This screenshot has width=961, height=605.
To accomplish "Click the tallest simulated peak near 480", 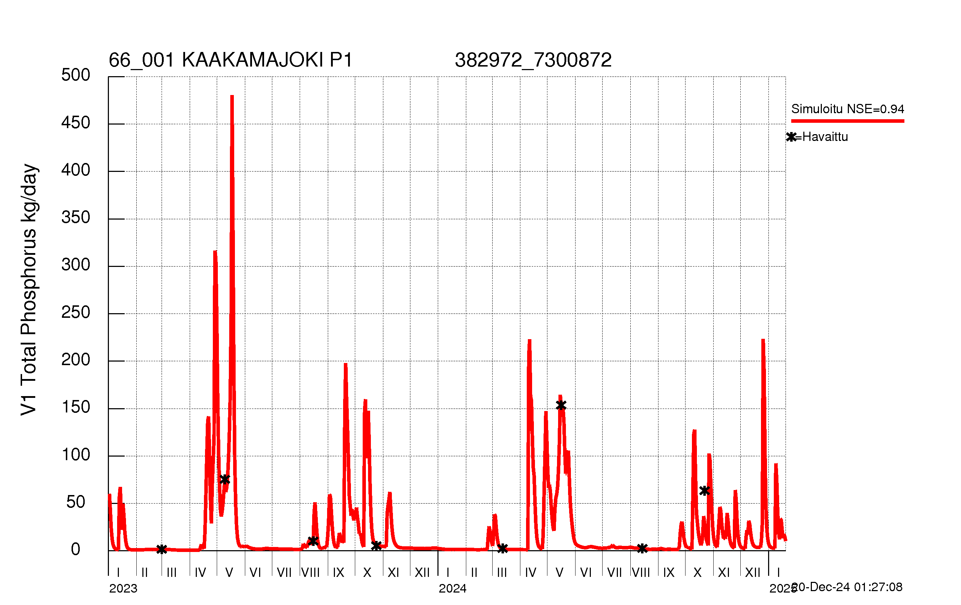I will [x=232, y=96].
